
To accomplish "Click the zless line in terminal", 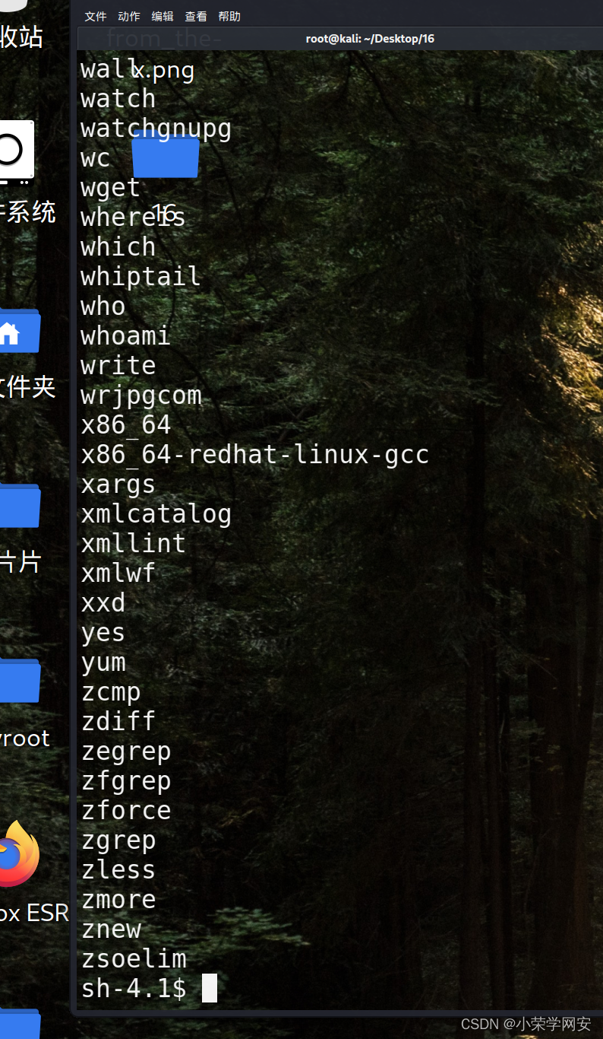I will click(118, 869).
